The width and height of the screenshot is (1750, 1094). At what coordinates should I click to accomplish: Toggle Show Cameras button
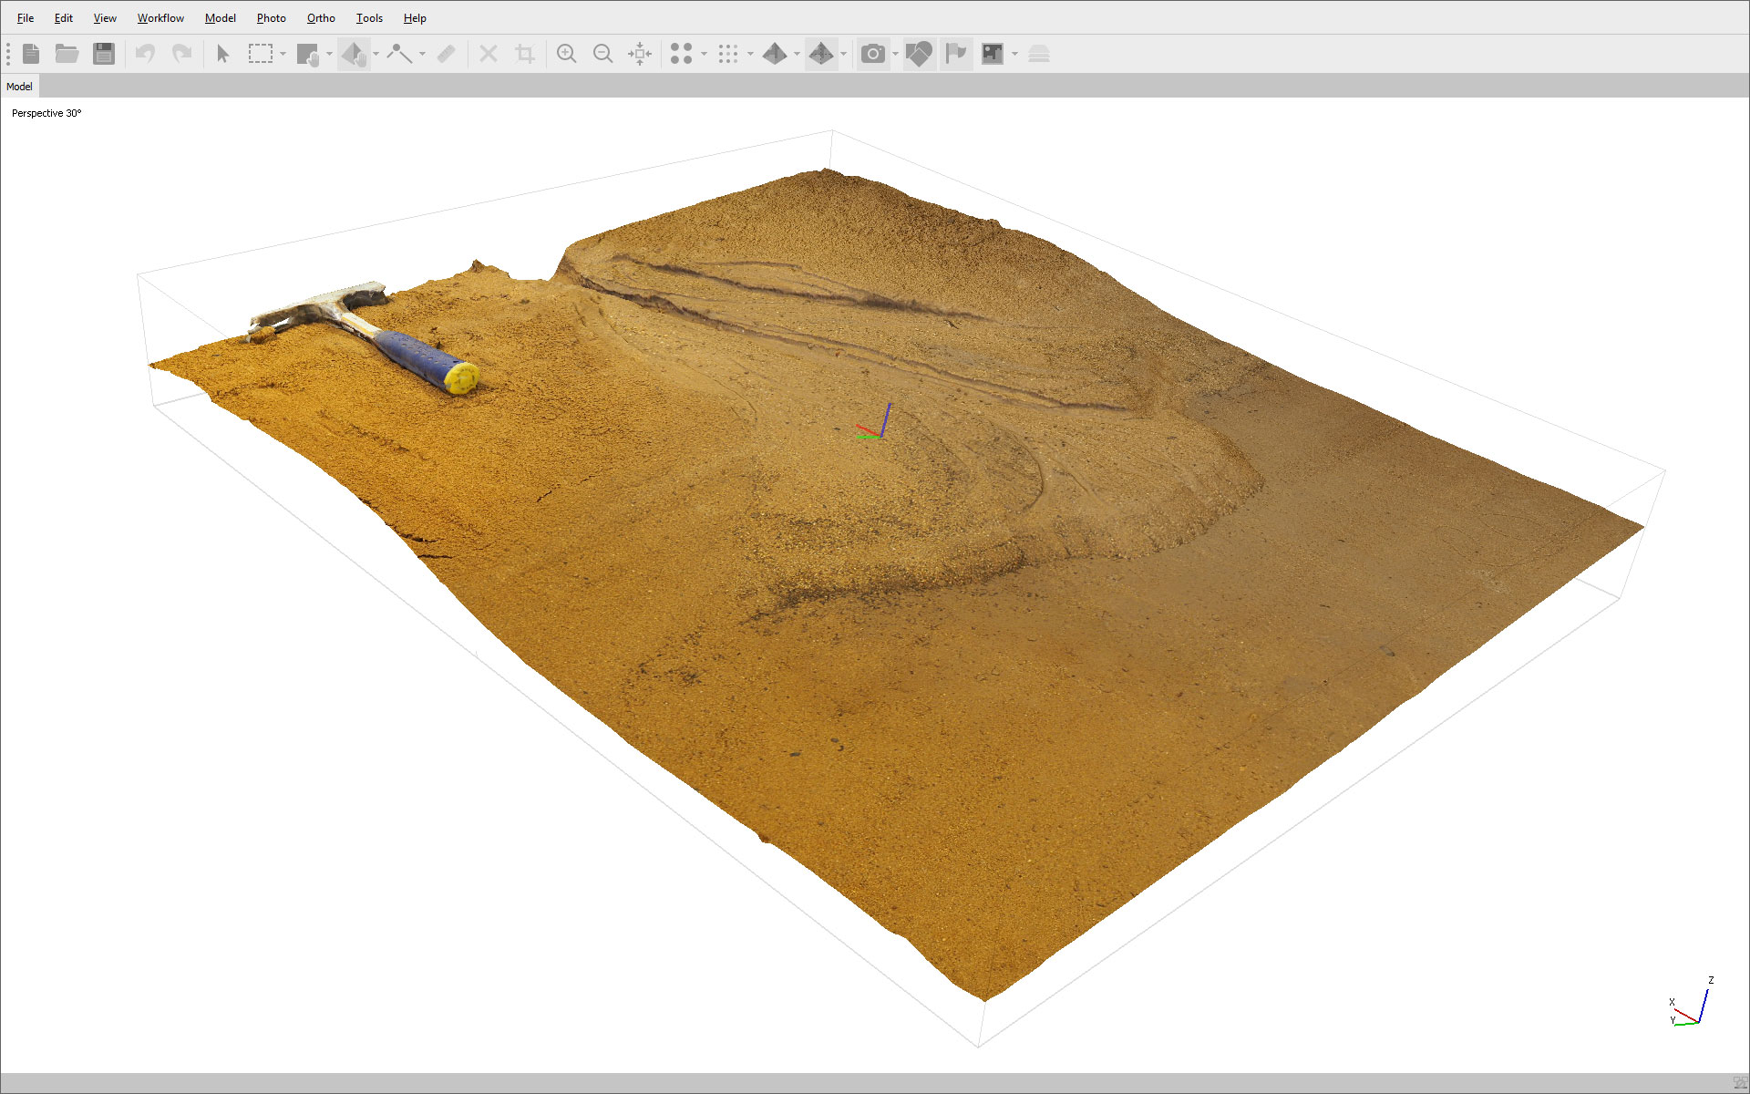873,54
